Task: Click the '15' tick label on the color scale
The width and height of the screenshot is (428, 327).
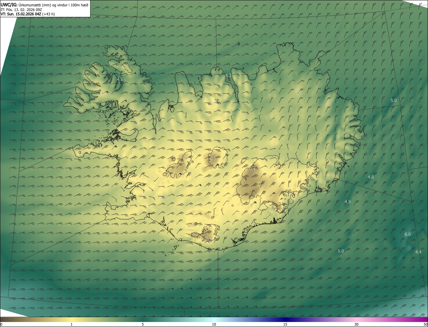Action: tap(285, 324)
